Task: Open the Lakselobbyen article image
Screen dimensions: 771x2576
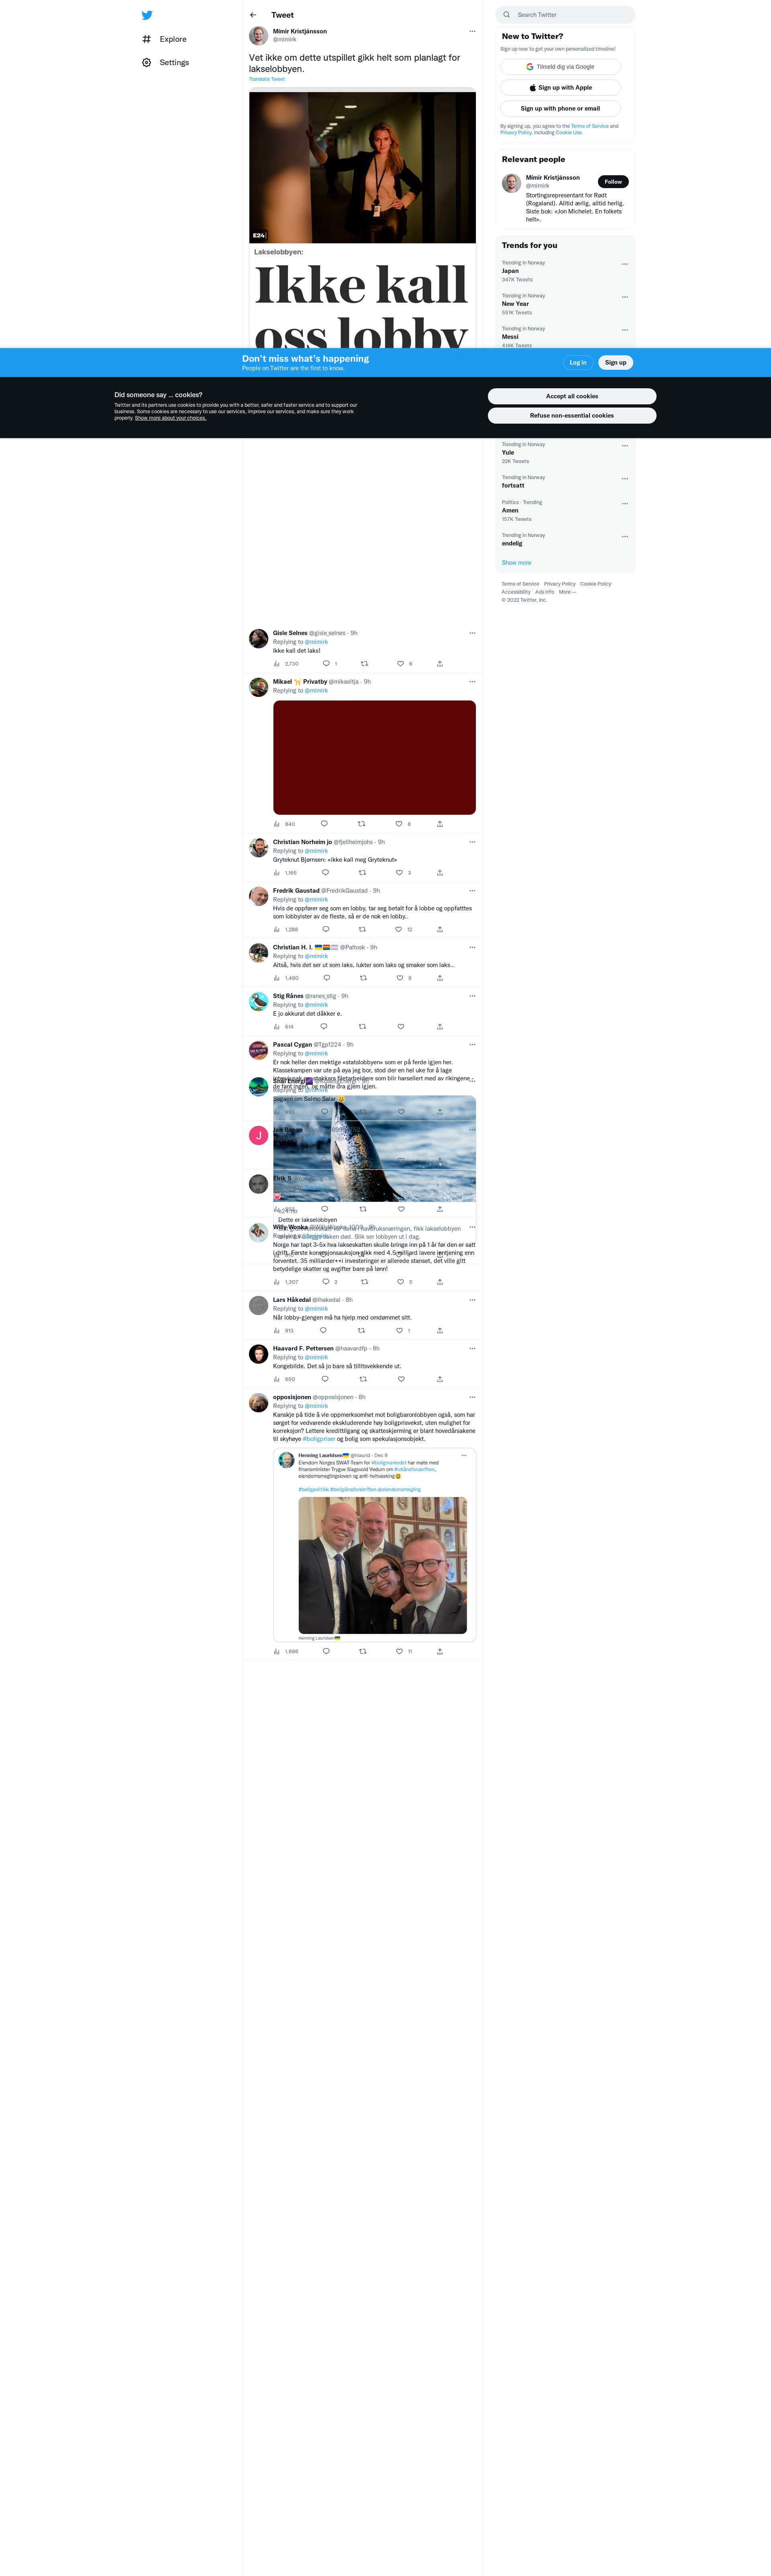Action: point(363,167)
